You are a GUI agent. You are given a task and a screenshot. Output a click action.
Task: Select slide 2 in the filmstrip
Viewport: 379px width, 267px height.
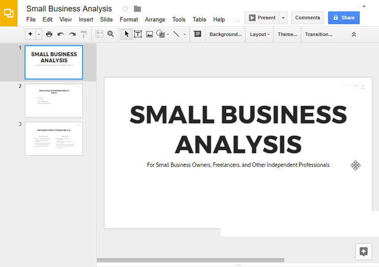tap(54, 100)
